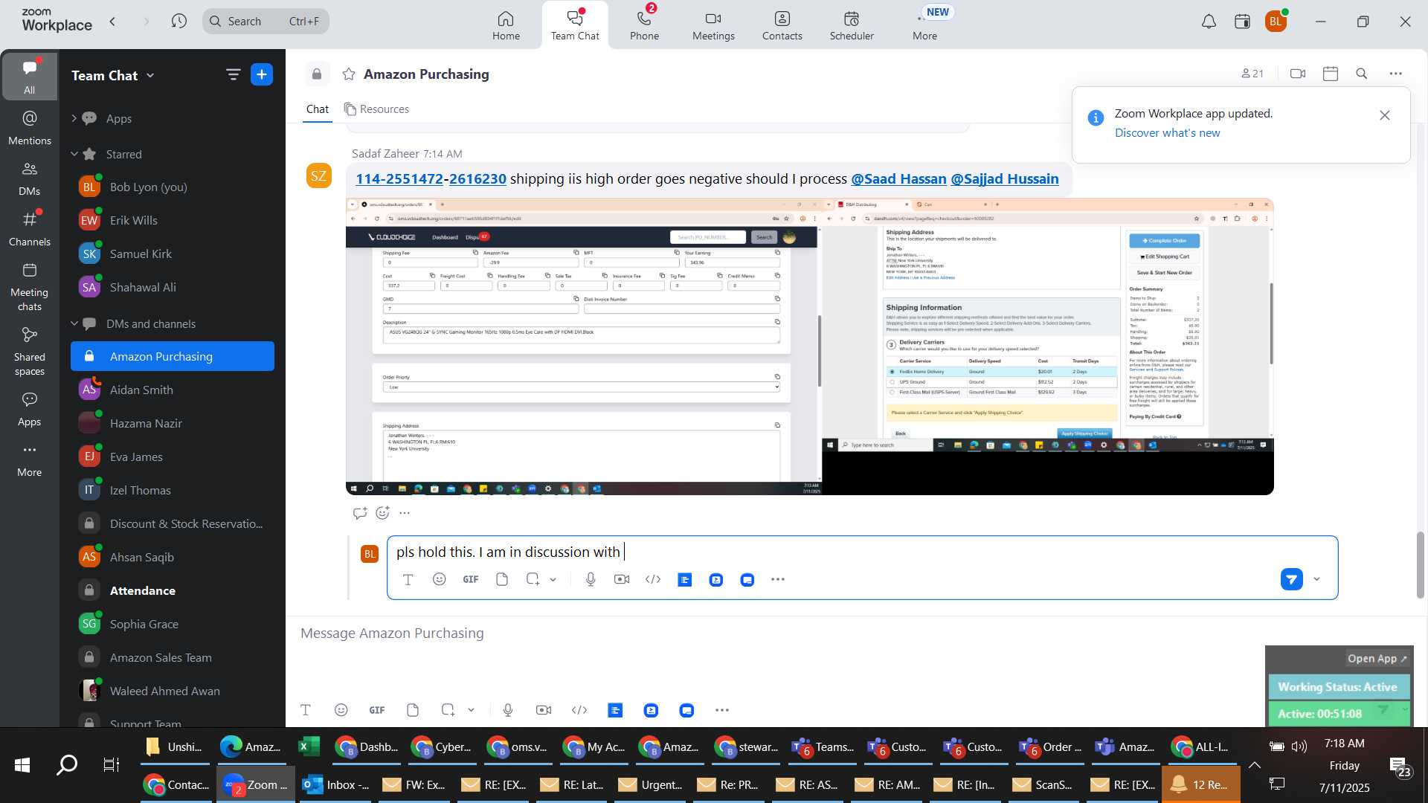Click the @Saad Hassan mention
Image resolution: width=1428 pixels, height=803 pixels.
click(898, 179)
